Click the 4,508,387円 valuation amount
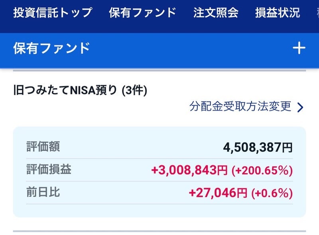Viewport: 319px width, 235px height. click(x=258, y=147)
